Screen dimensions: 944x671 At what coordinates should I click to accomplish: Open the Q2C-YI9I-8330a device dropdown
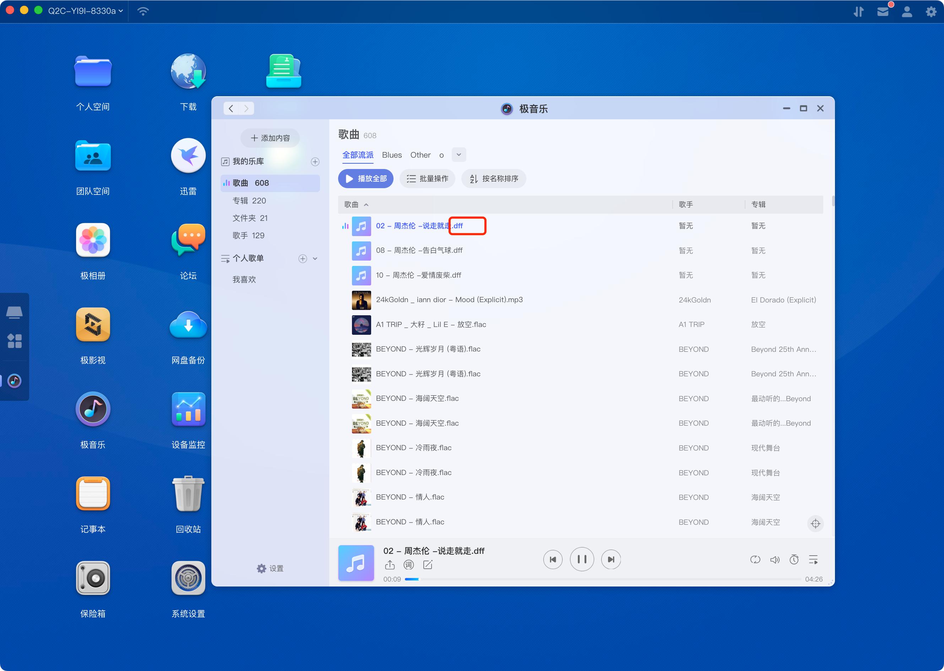point(83,11)
